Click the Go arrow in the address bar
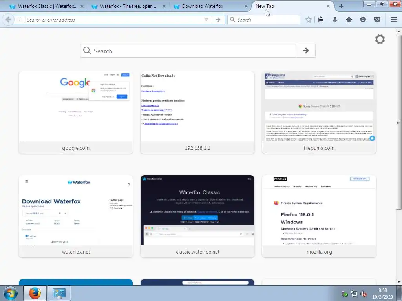 click(x=218, y=20)
